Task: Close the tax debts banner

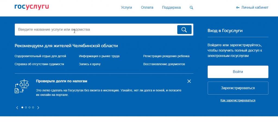Action: tap(189, 81)
